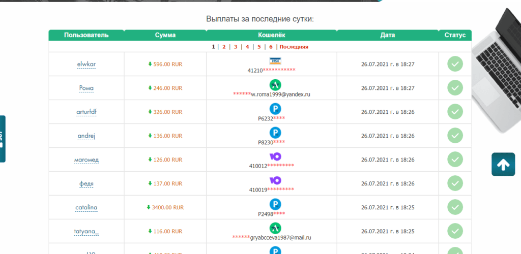Image resolution: width=521 pixels, height=254 pixels.
Task: Go to page 2 of payouts
Action: (x=224, y=47)
